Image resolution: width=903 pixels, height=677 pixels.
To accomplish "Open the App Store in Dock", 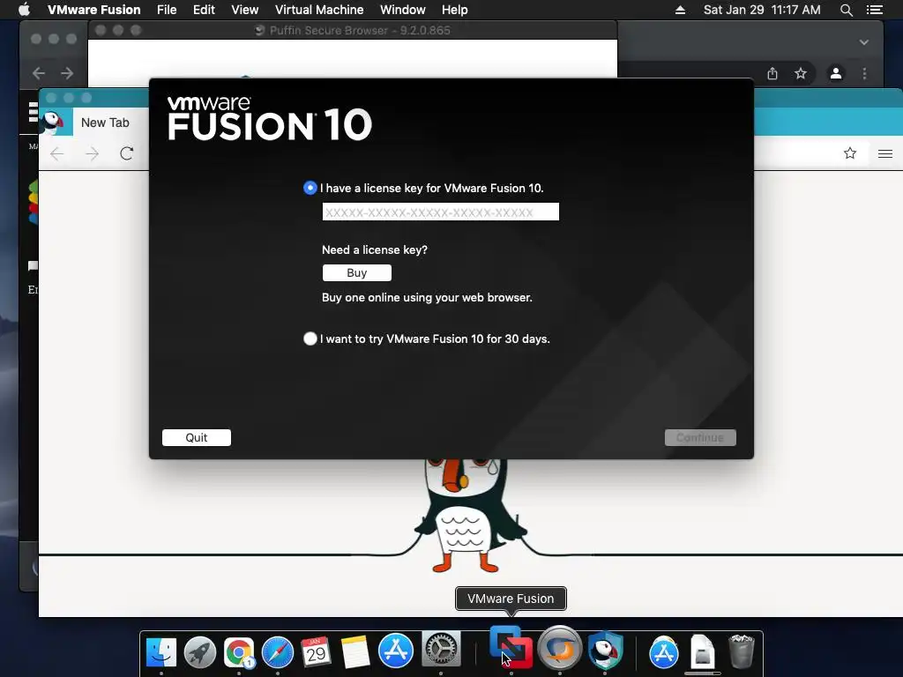I will (396, 651).
